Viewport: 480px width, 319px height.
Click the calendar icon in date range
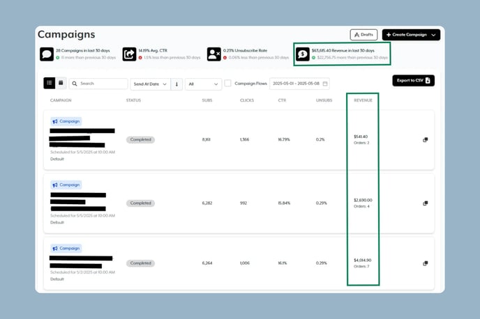pyautogui.click(x=325, y=84)
